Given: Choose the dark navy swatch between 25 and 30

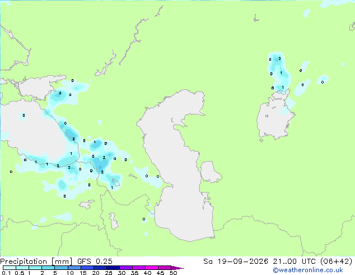Looking at the screenshot, I should pyautogui.click(x=113, y=268).
